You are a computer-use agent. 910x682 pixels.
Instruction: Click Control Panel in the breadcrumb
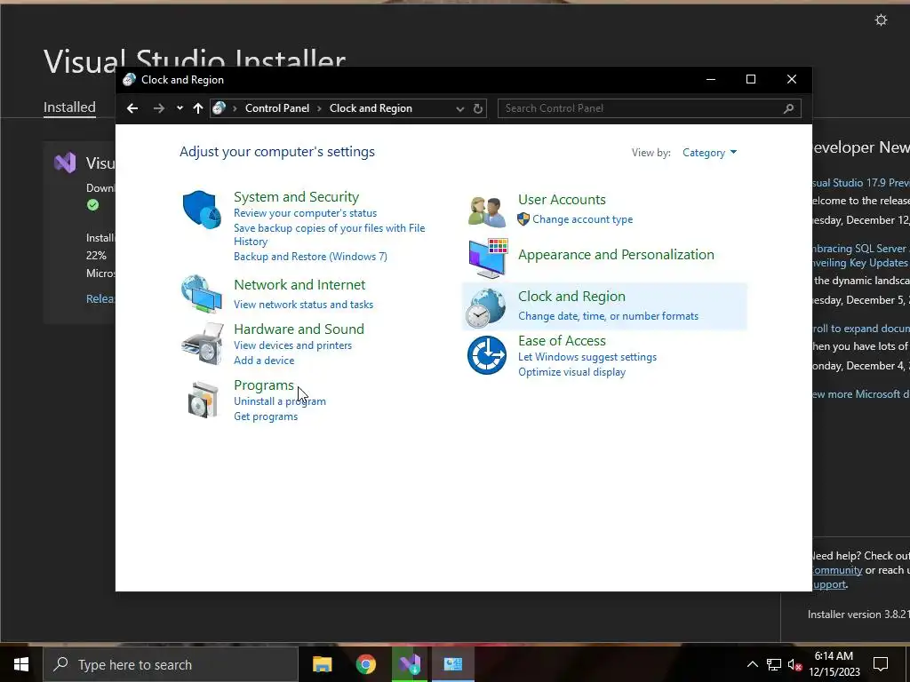[x=277, y=108]
